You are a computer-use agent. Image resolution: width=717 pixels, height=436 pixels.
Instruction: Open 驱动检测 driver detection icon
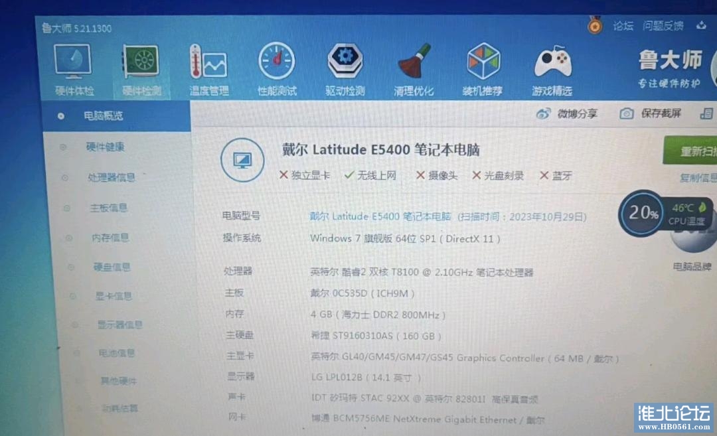(345, 64)
